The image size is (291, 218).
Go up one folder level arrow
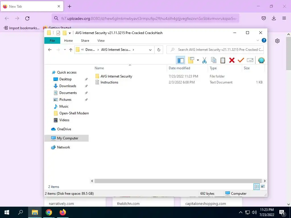pyautogui.click(x=71, y=50)
